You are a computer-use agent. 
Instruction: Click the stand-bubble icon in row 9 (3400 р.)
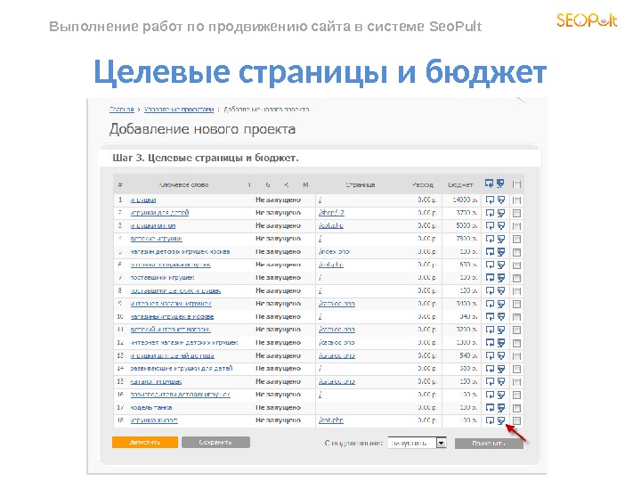click(501, 304)
